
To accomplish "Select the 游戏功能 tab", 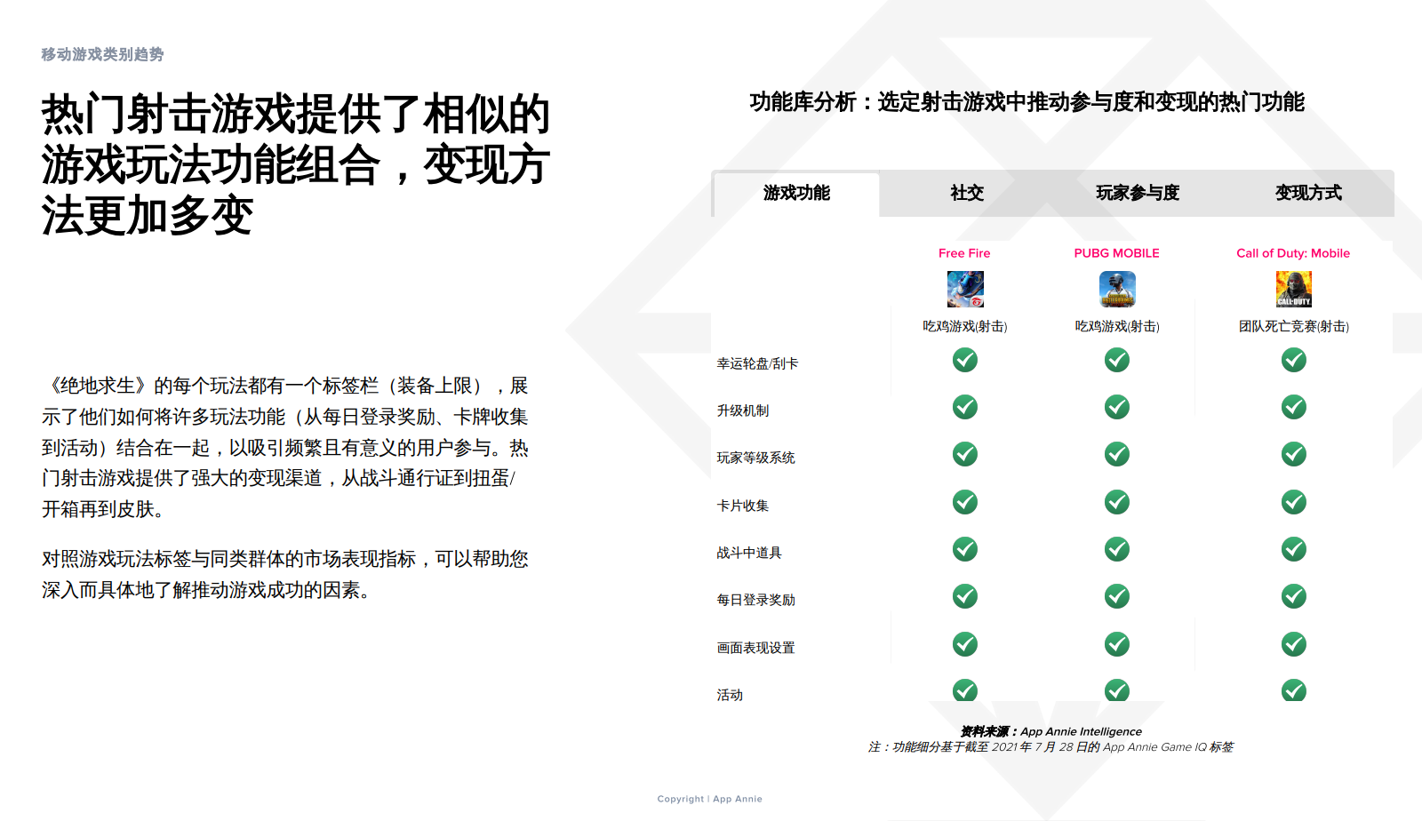I will [x=796, y=193].
